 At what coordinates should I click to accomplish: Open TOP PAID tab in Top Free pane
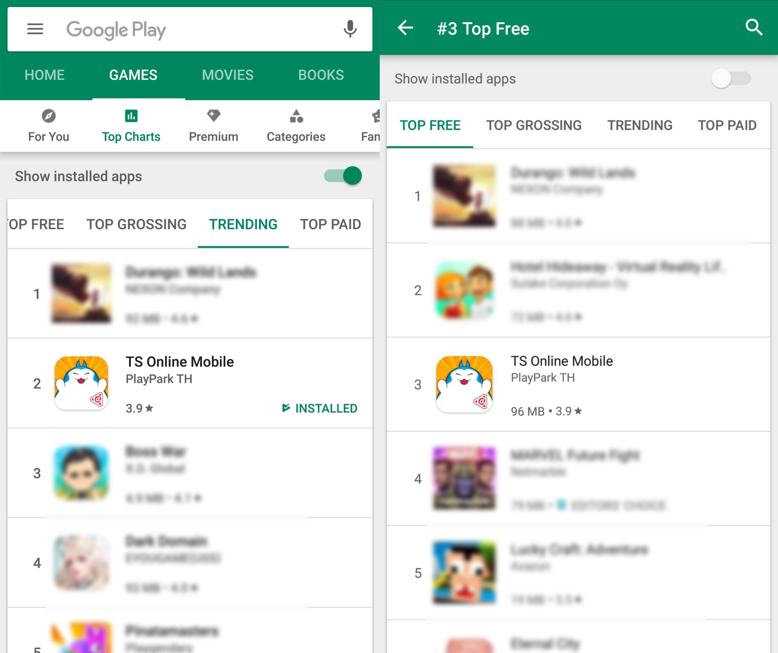[727, 125]
